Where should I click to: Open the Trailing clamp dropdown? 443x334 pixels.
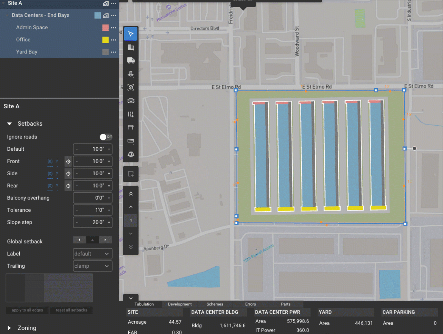92,266
